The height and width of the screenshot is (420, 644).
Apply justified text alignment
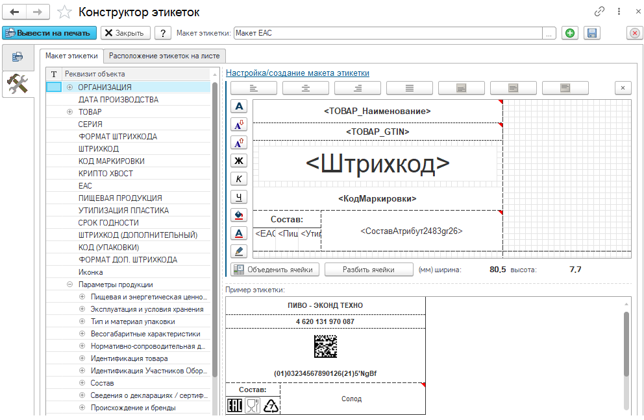pyautogui.click(x=409, y=87)
